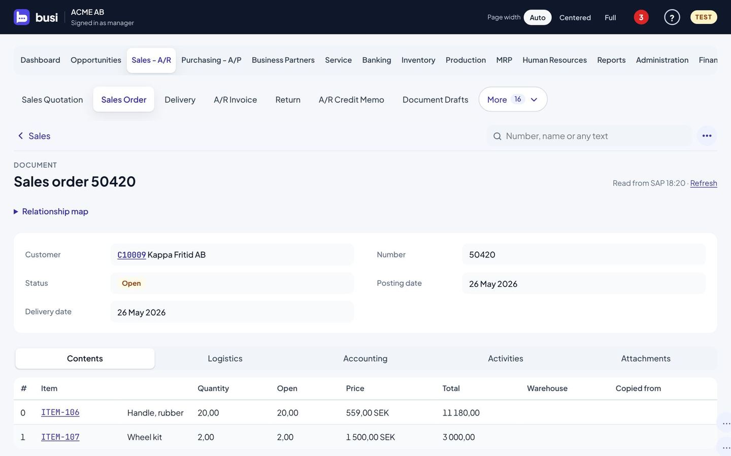This screenshot has height=456, width=731.
Task: Open customer link C10009
Action: pyautogui.click(x=131, y=255)
